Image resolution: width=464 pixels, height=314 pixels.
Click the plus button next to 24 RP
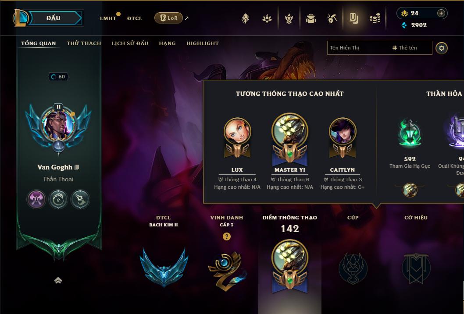[441, 13]
